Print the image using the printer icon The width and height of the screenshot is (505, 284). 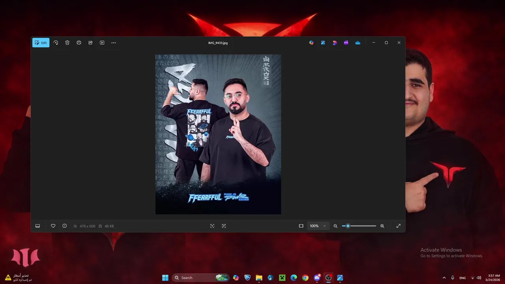click(79, 43)
